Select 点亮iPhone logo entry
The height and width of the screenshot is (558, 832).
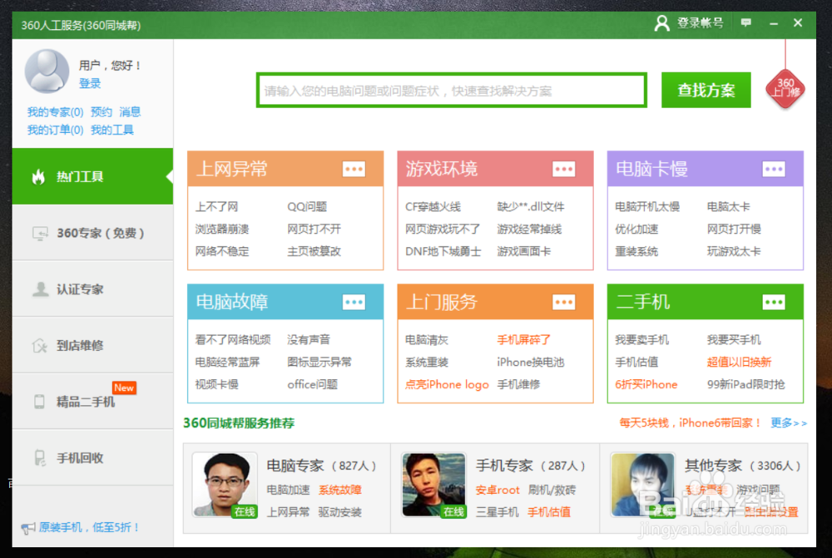(x=447, y=384)
